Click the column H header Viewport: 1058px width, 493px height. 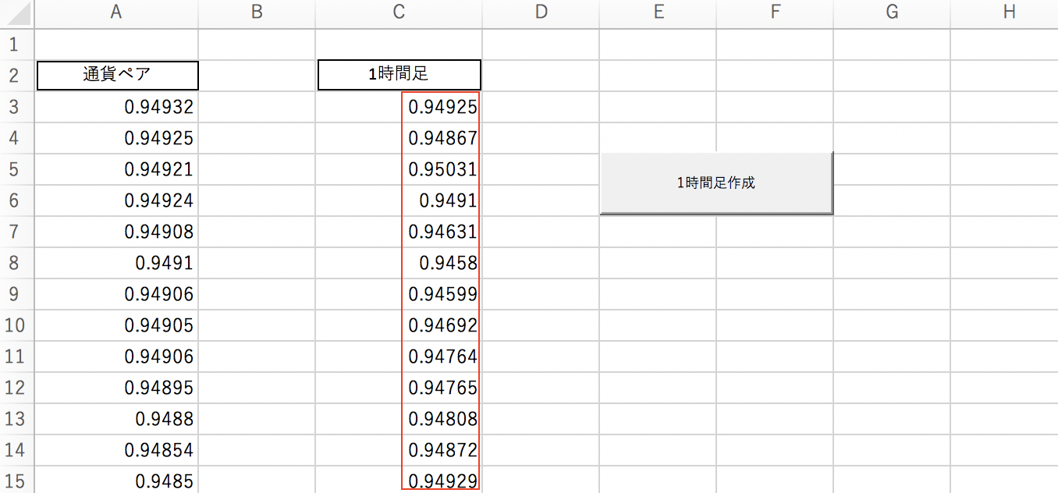click(1009, 12)
